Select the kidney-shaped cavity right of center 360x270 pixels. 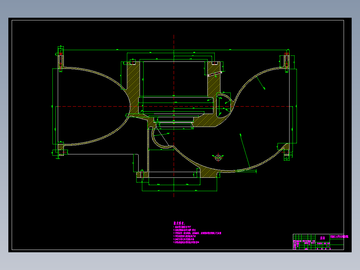pos(223,106)
